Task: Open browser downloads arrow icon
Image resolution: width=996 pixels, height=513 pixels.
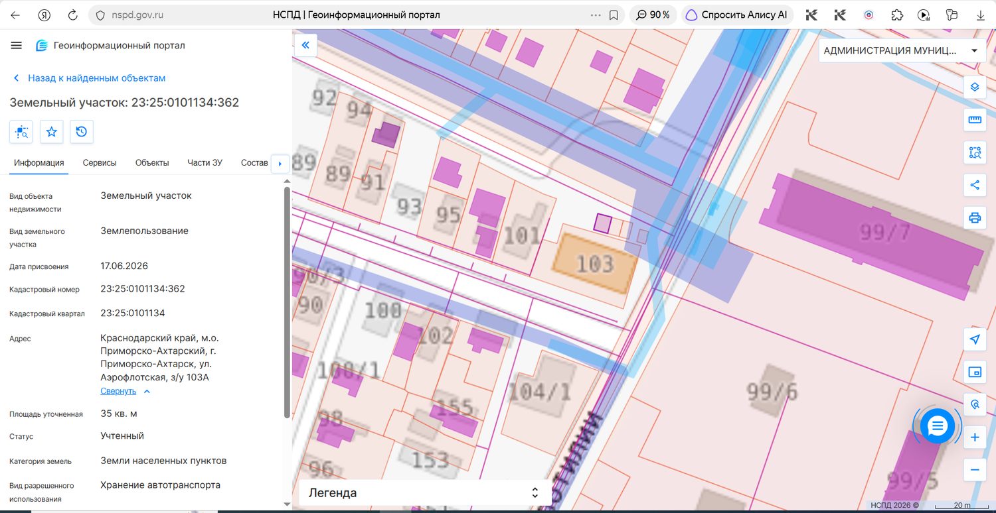Action: [980, 15]
